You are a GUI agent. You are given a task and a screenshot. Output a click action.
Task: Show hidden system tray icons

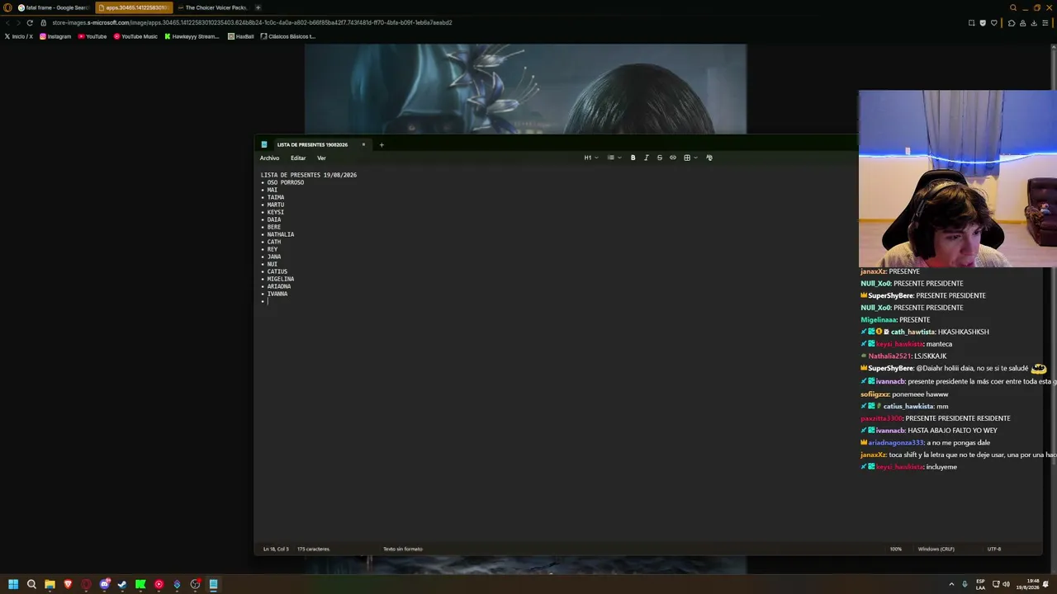951,584
